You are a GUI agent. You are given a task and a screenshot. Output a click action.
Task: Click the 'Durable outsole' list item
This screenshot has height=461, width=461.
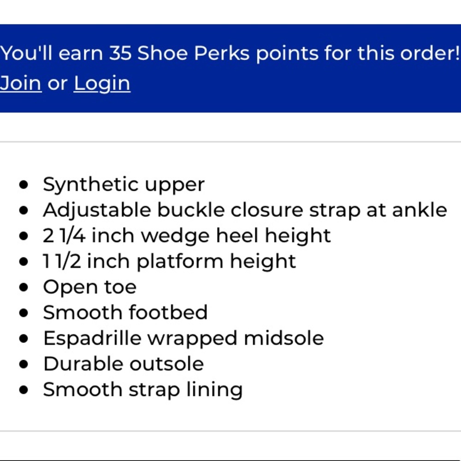[124, 364]
